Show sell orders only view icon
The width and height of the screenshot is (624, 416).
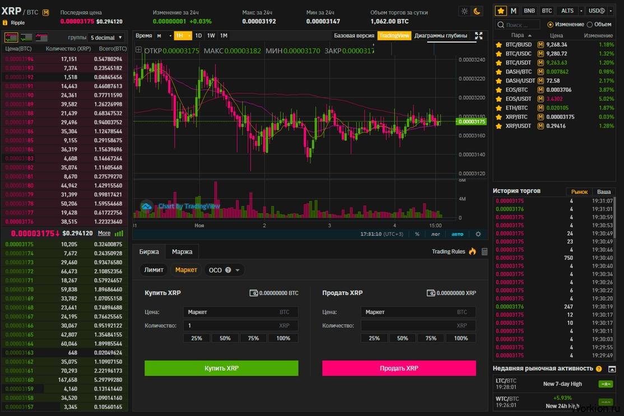(x=41, y=38)
